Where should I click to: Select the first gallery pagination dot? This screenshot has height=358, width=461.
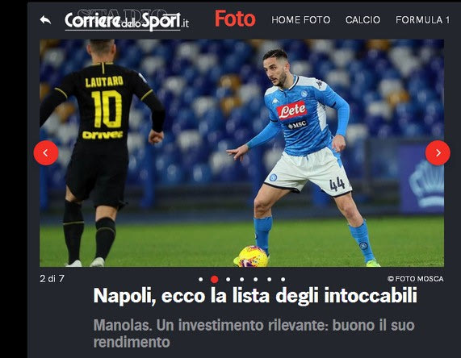click(x=200, y=279)
